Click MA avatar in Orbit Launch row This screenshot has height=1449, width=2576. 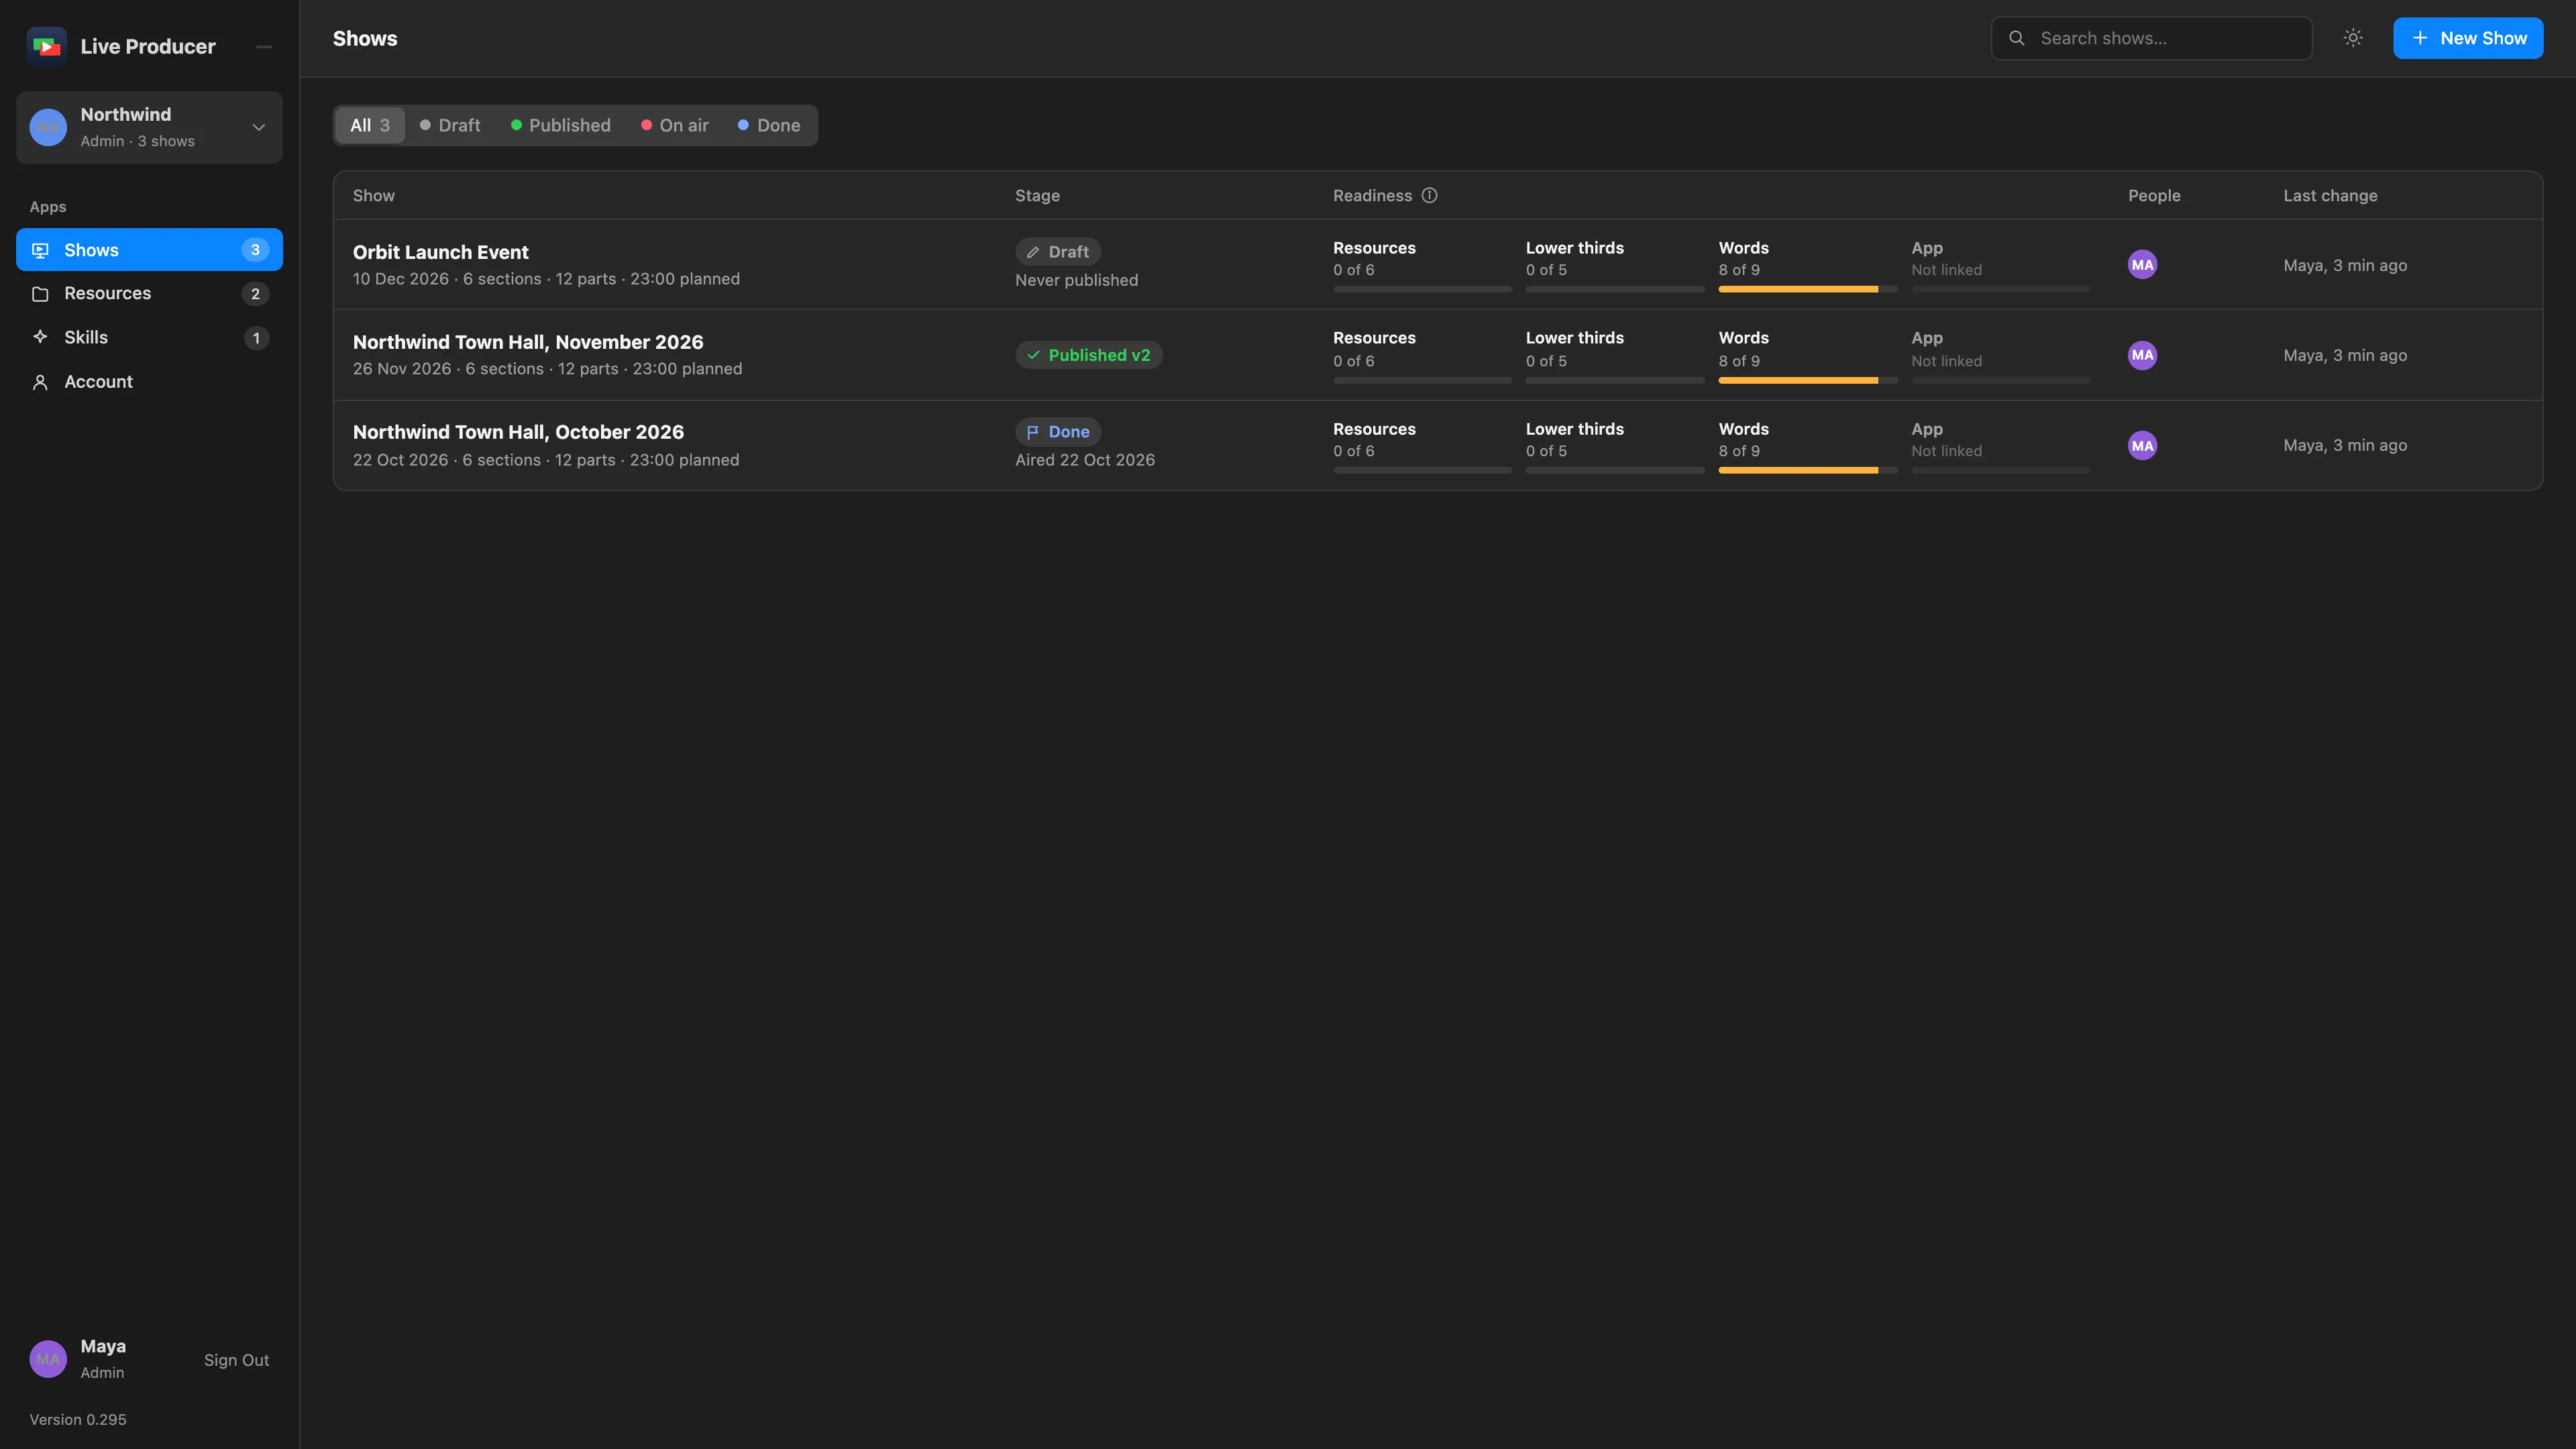coord(2142,265)
